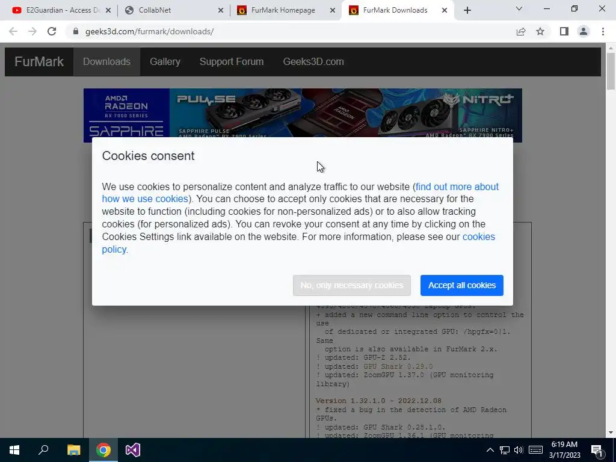Open the Chrome profile avatar
The height and width of the screenshot is (462, 616).
point(584,31)
